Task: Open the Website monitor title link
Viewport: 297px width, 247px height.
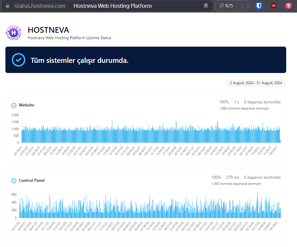Action: (27, 105)
